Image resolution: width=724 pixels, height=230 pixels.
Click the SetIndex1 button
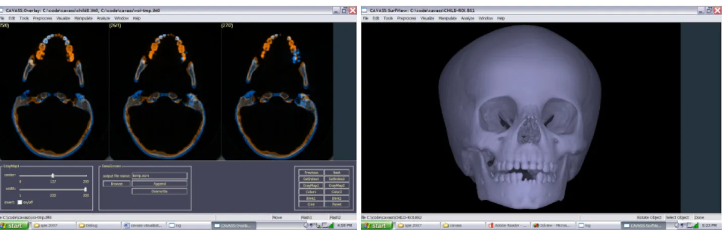pos(311,179)
